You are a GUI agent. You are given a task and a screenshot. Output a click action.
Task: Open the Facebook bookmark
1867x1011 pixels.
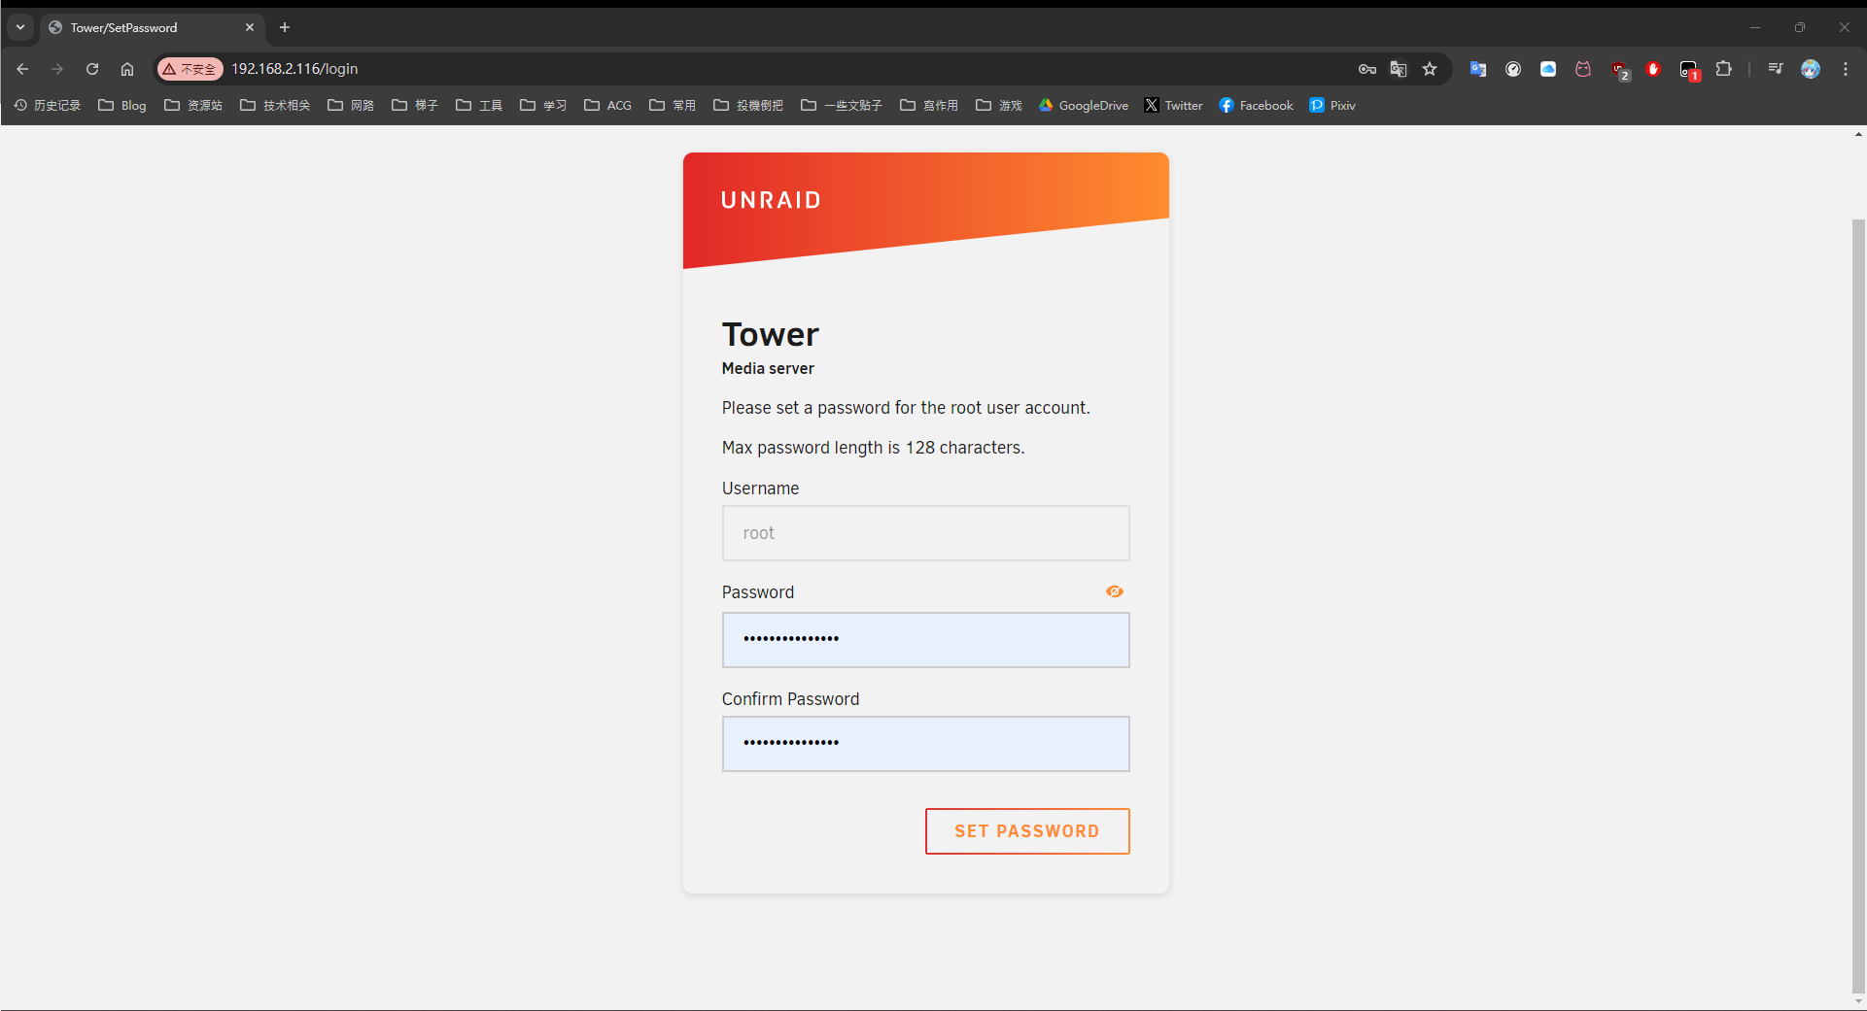point(1257,105)
